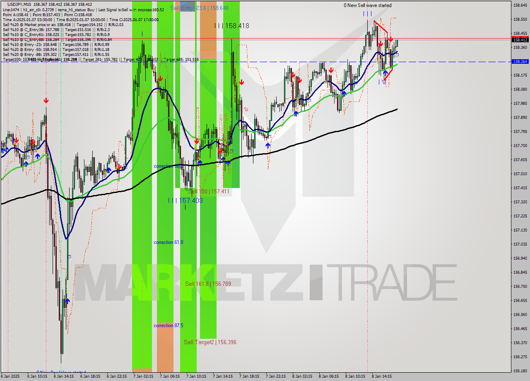530x381 pixels.
Task: Click the '8 Jan 14:15' time axis label
Action: (381, 376)
